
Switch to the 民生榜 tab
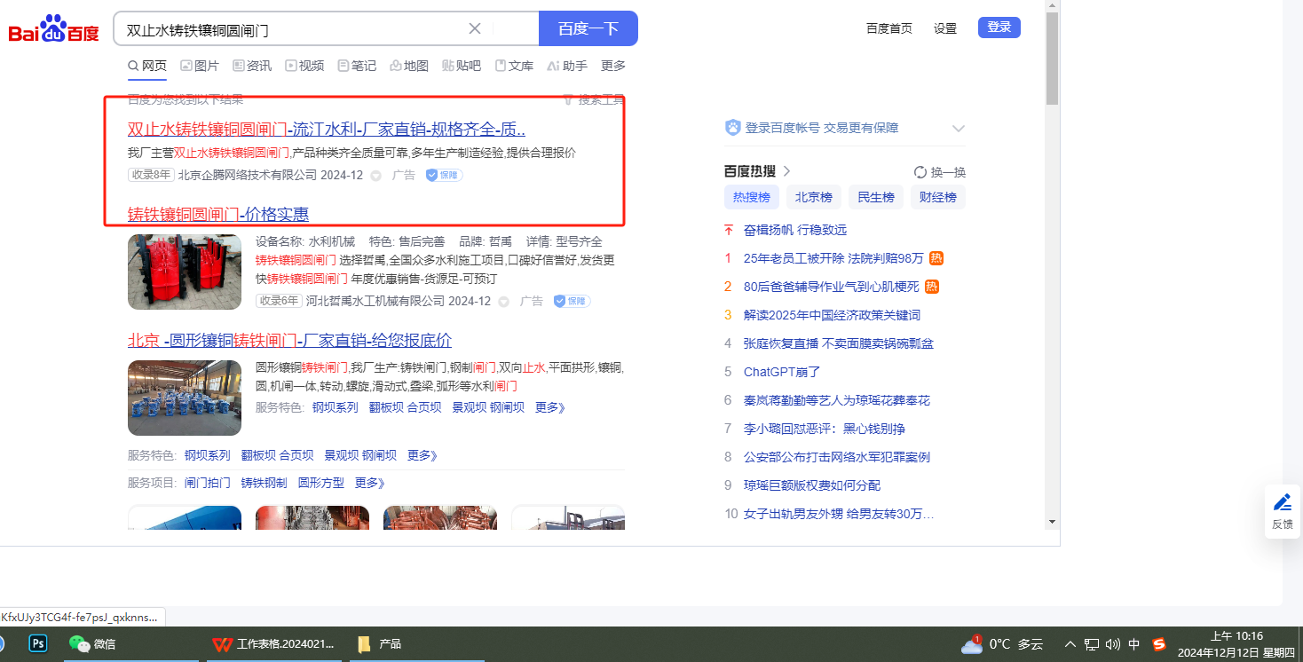click(x=876, y=197)
